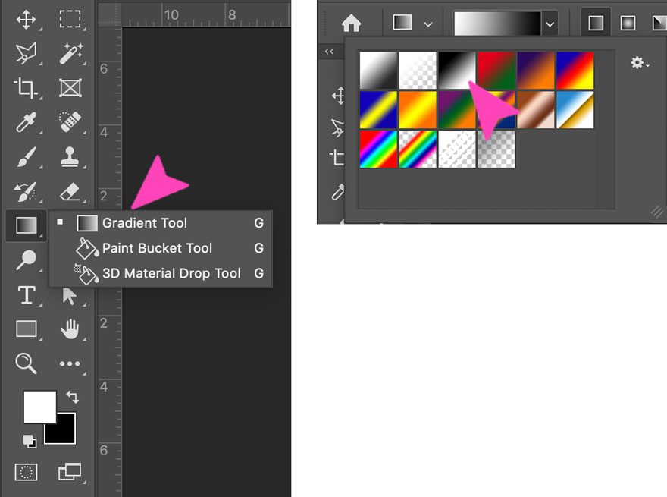Select the Horizontal Type tool

tap(27, 295)
